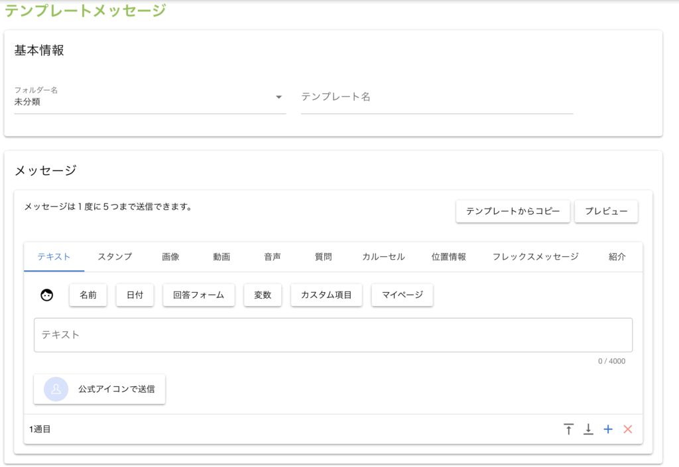Click the カスタム項目 button
Image resolution: width=679 pixels, height=467 pixels.
(326, 295)
